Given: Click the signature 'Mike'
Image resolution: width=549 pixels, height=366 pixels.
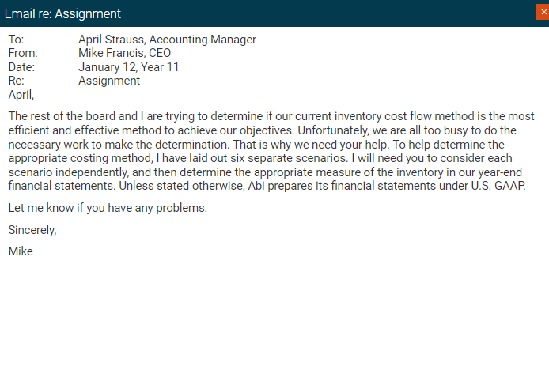Looking at the screenshot, I should pyautogui.click(x=21, y=251).
